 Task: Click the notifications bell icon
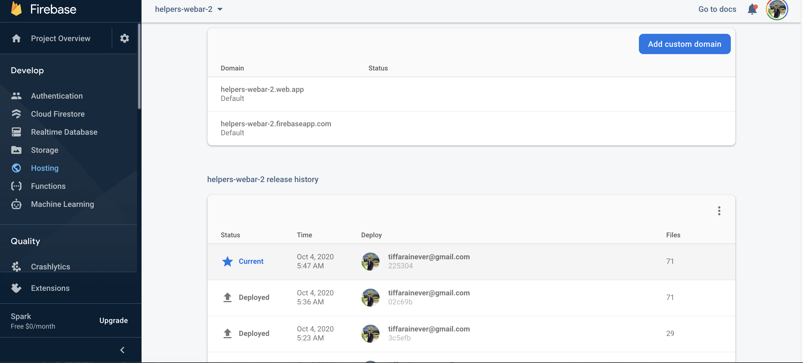(x=752, y=9)
